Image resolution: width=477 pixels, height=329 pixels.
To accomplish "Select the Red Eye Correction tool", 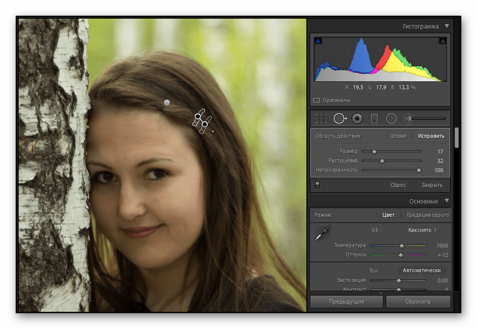I will click(x=357, y=118).
